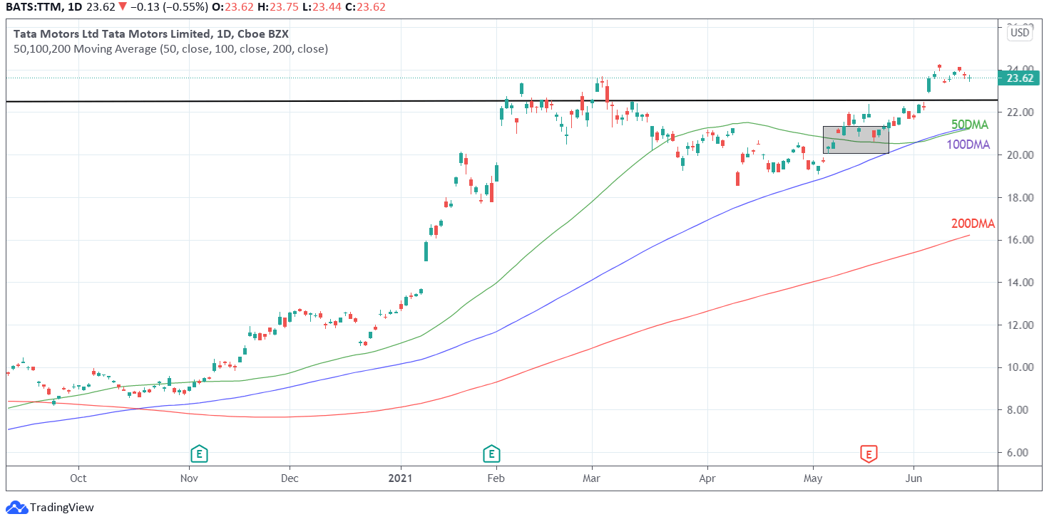The height and width of the screenshot is (524, 1044).
Task: Click the Oct date axis label
Action: [78, 478]
